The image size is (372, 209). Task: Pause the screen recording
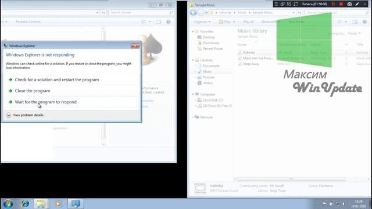(x=333, y=4)
